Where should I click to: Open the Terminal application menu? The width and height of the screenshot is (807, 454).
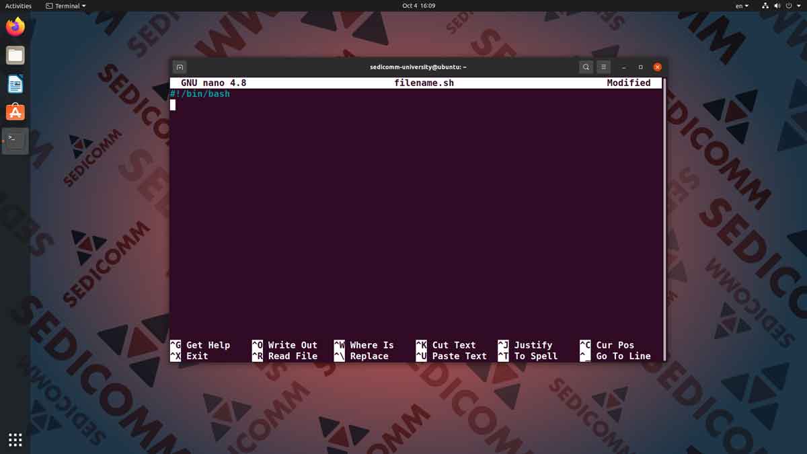click(x=65, y=5)
